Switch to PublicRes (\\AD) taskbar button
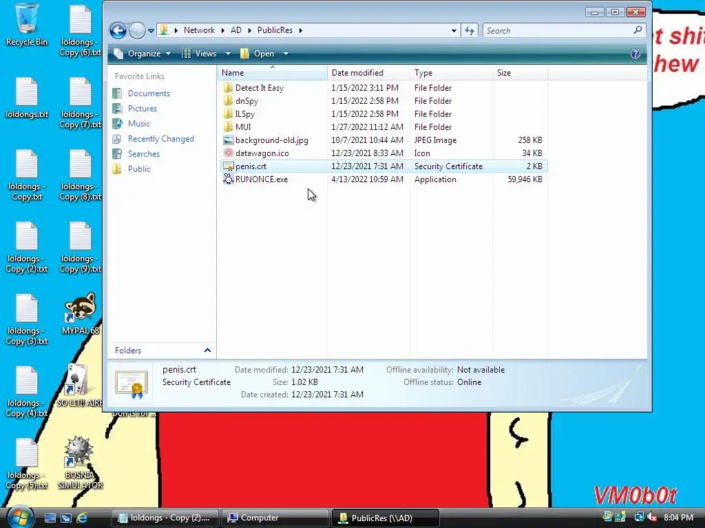 click(x=386, y=518)
